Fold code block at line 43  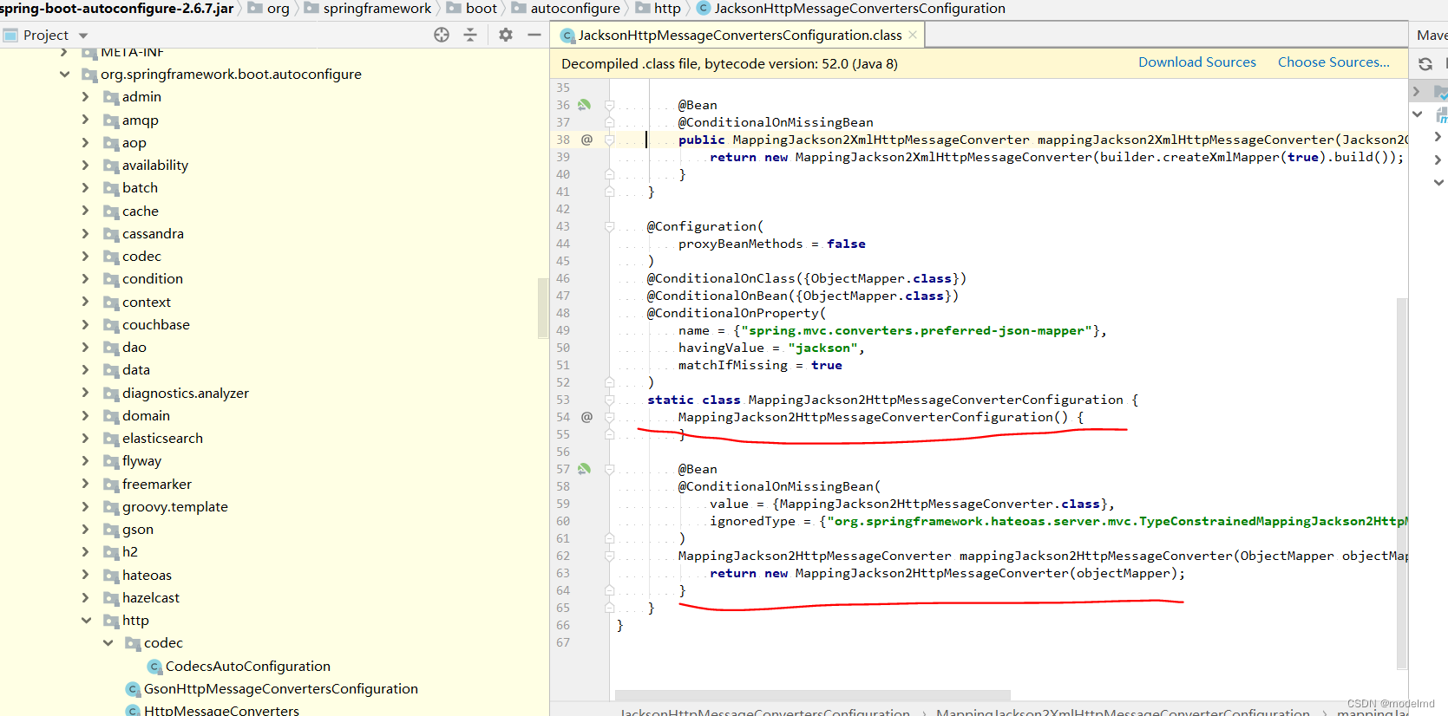click(610, 226)
